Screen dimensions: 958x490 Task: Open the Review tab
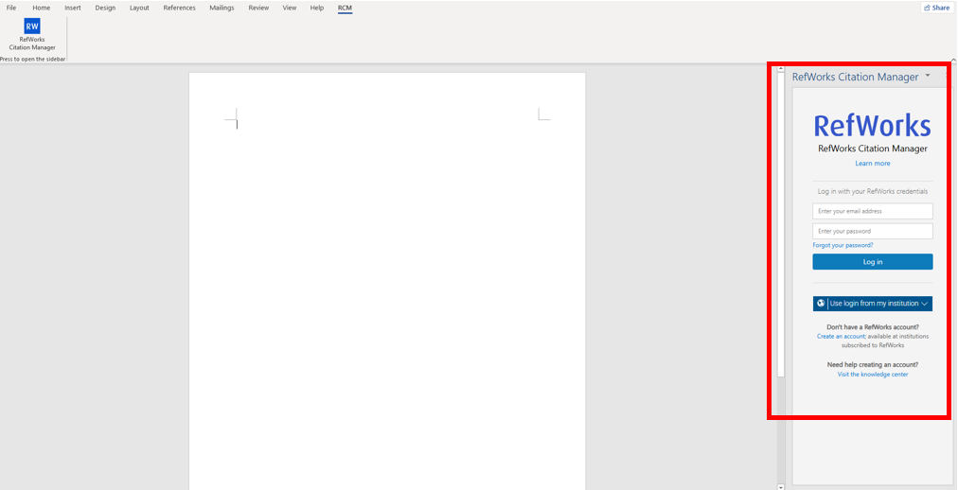click(x=258, y=8)
